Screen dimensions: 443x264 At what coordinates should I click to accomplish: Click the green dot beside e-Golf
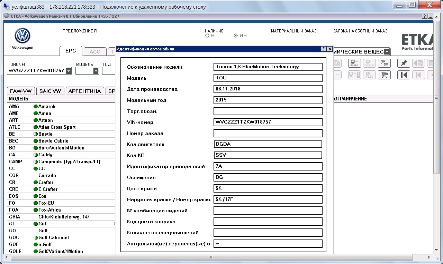(35, 245)
